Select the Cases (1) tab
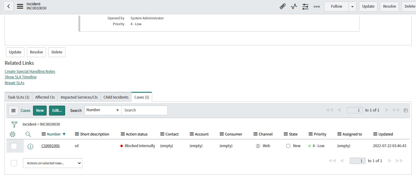 pos(142,97)
